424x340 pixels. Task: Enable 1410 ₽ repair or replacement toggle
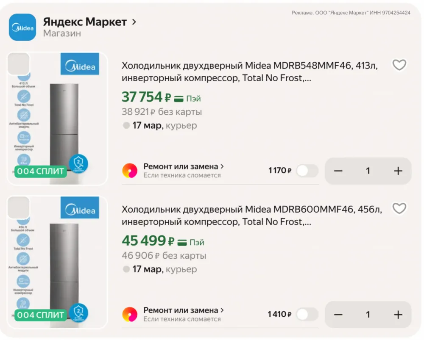(307, 314)
